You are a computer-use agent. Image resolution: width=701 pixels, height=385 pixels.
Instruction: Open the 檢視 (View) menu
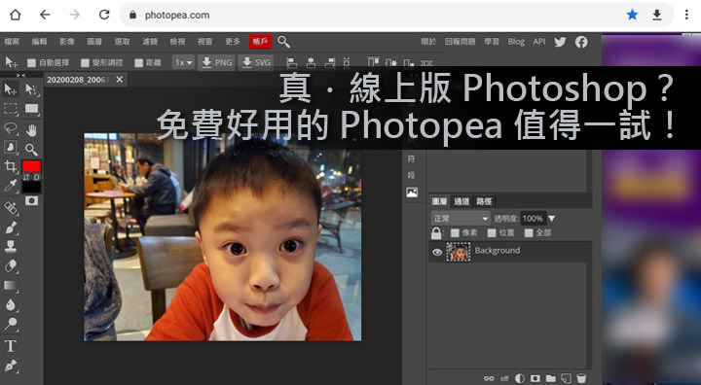tap(177, 42)
